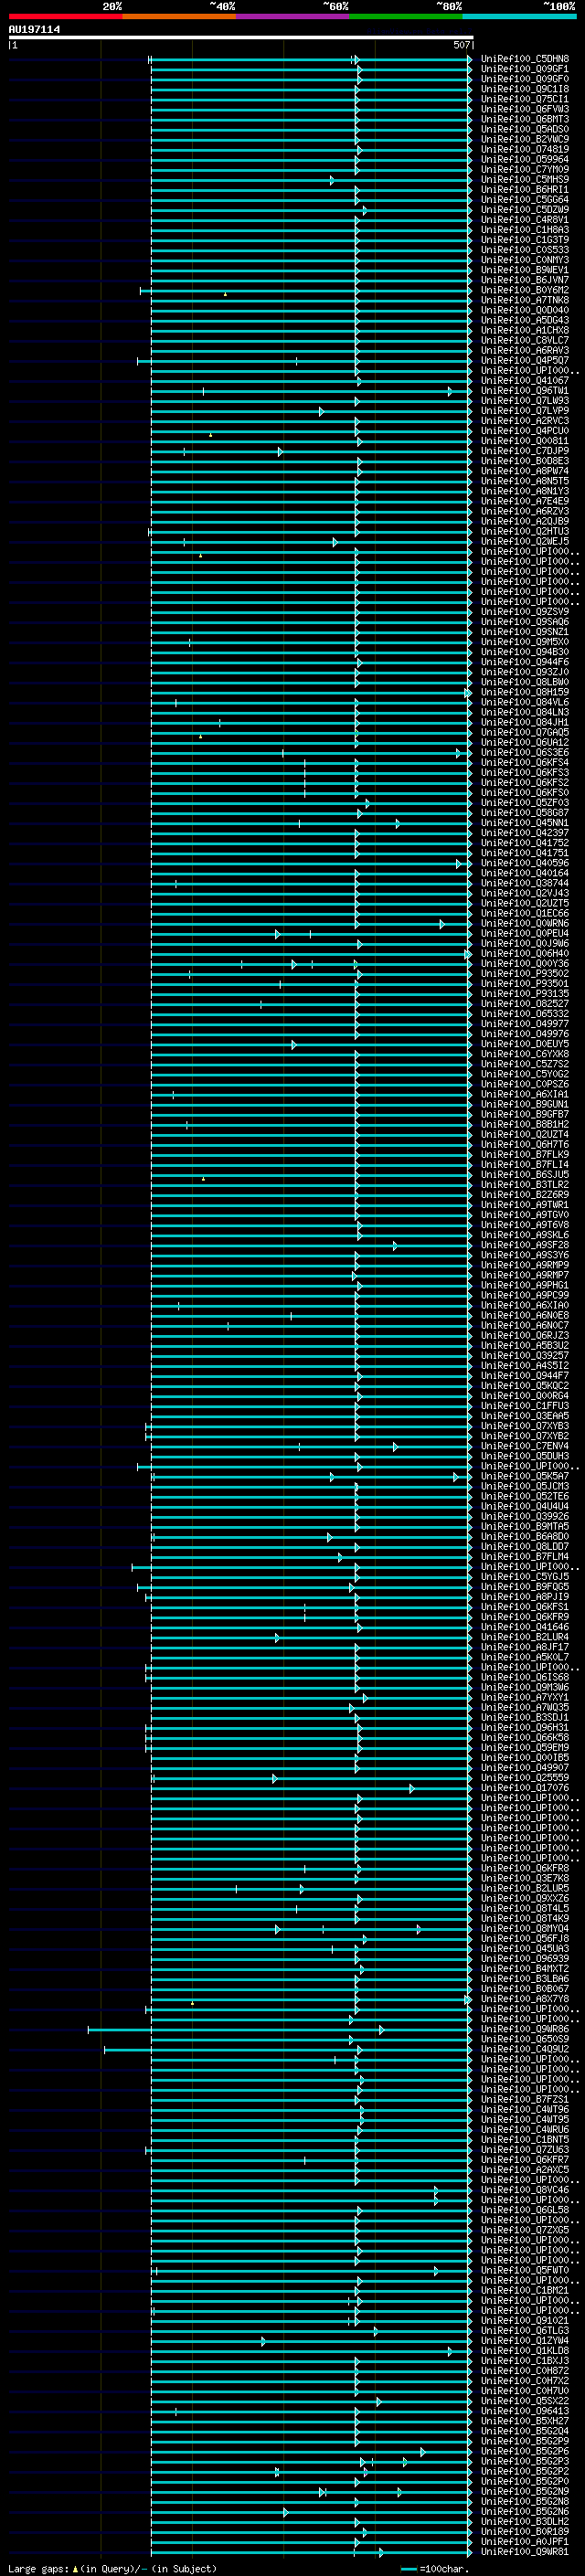Select the UniRef100_Q8VC46 hit label
The height and width of the screenshot is (2576, 585).
524,2190
